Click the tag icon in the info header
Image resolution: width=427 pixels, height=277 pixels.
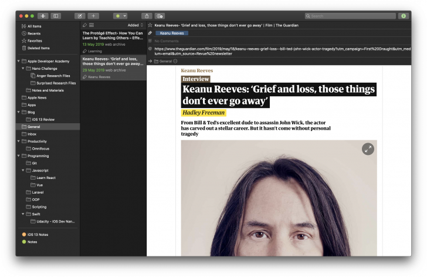tap(150, 33)
